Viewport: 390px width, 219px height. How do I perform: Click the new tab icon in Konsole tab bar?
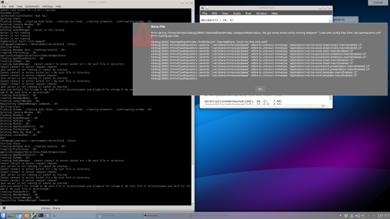click(x=4, y=208)
